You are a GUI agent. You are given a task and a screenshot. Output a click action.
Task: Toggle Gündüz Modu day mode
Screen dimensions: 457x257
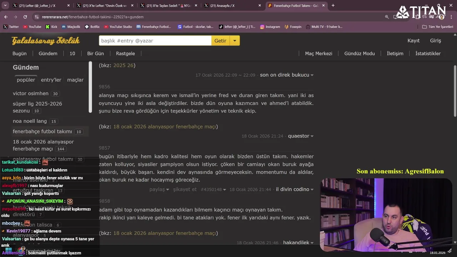pyautogui.click(x=360, y=54)
